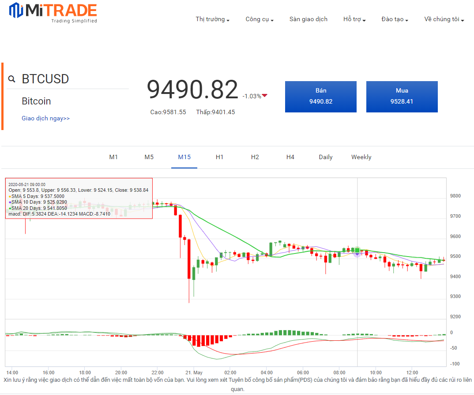
Task: Select the H1 chart interval
Action: (x=219, y=157)
